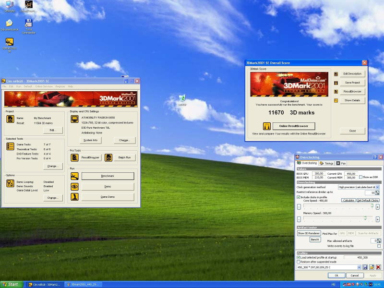The height and width of the screenshot is (288, 384).
Task: Decrease Core Speed with minus button
Action: pos(299,207)
